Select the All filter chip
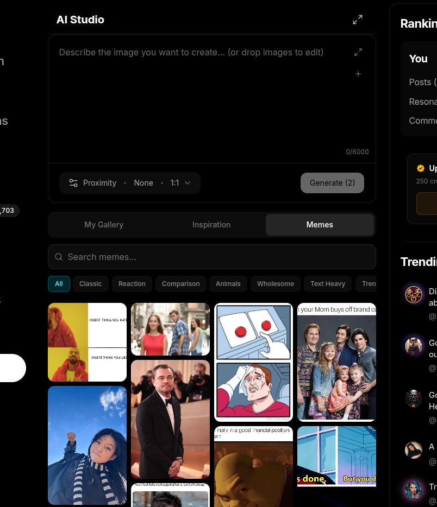Image resolution: width=437 pixels, height=507 pixels. point(59,284)
